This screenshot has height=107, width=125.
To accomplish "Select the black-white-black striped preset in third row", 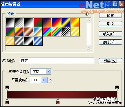I will point(28,41).
